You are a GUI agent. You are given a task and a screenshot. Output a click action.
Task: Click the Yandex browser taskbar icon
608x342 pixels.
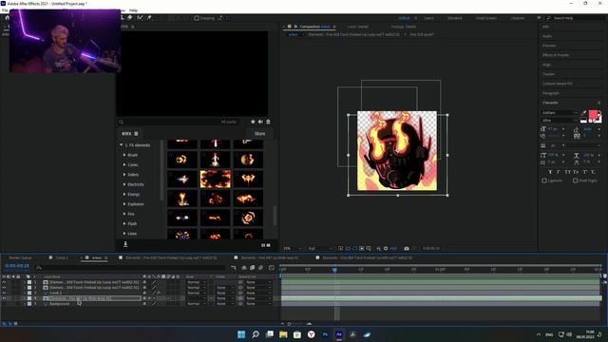311,334
